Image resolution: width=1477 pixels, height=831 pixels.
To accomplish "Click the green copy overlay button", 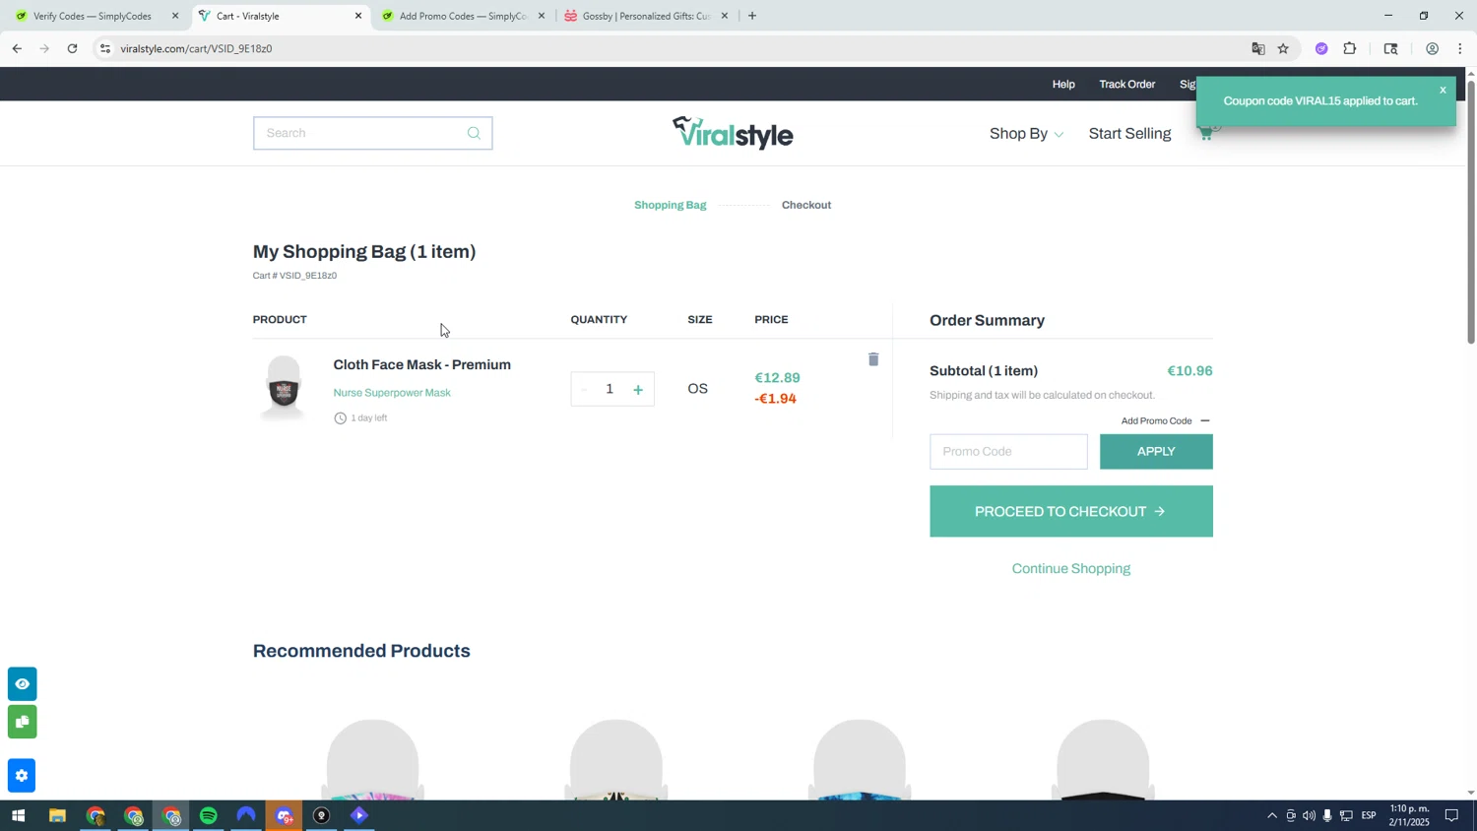I will click(x=22, y=723).
